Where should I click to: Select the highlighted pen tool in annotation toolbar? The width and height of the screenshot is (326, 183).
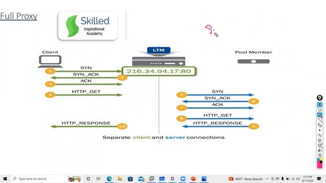click(x=319, y=115)
